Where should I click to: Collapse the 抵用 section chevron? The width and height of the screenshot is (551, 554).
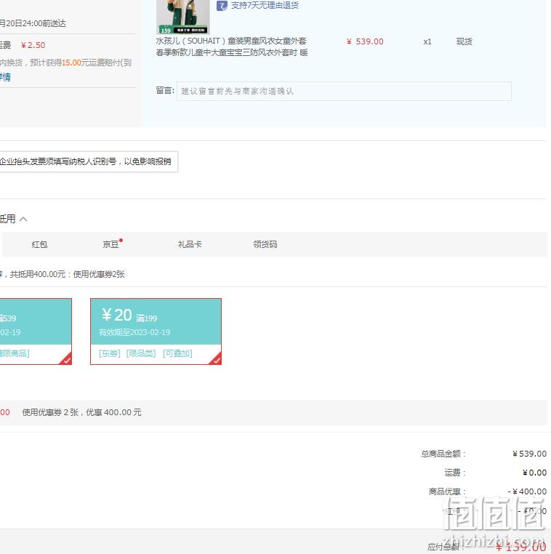click(23, 219)
